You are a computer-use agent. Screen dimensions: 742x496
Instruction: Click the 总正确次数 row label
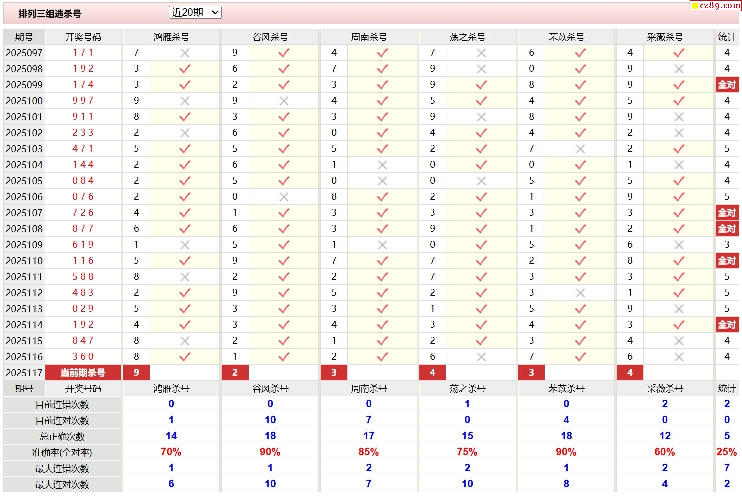pyautogui.click(x=62, y=436)
